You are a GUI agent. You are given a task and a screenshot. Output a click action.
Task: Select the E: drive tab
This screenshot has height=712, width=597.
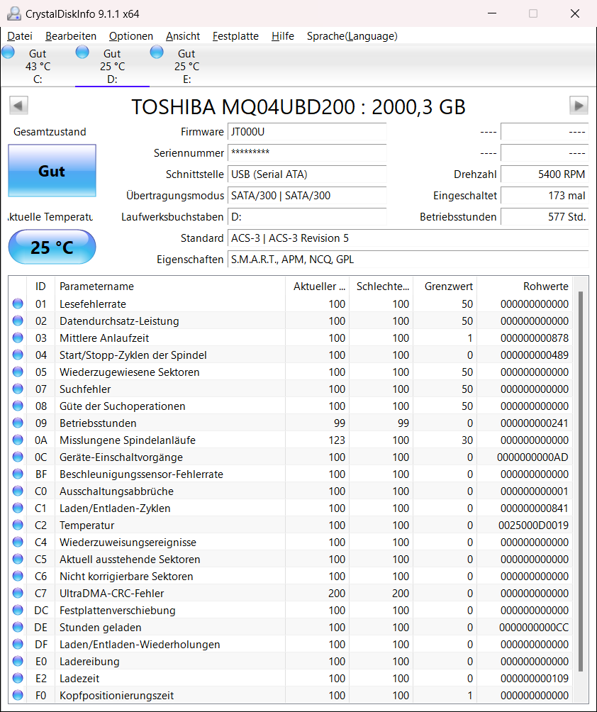click(x=186, y=66)
